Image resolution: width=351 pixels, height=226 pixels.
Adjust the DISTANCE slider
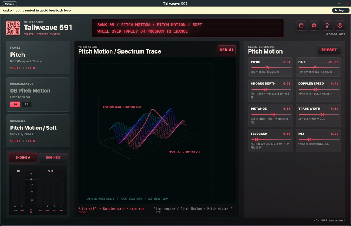pos(271,114)
